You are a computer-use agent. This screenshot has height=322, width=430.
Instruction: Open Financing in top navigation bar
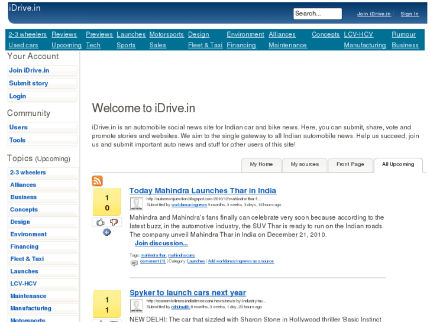pyautogui.click(x=241, y=45)
